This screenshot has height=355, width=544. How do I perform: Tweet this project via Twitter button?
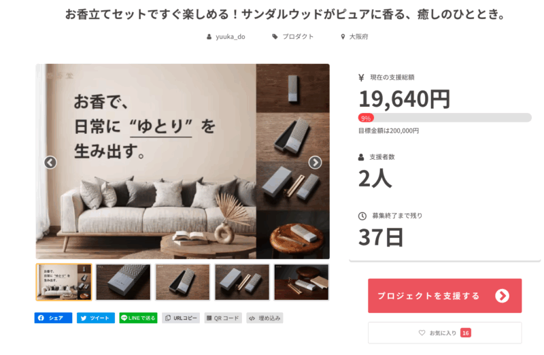coord(96,318)
